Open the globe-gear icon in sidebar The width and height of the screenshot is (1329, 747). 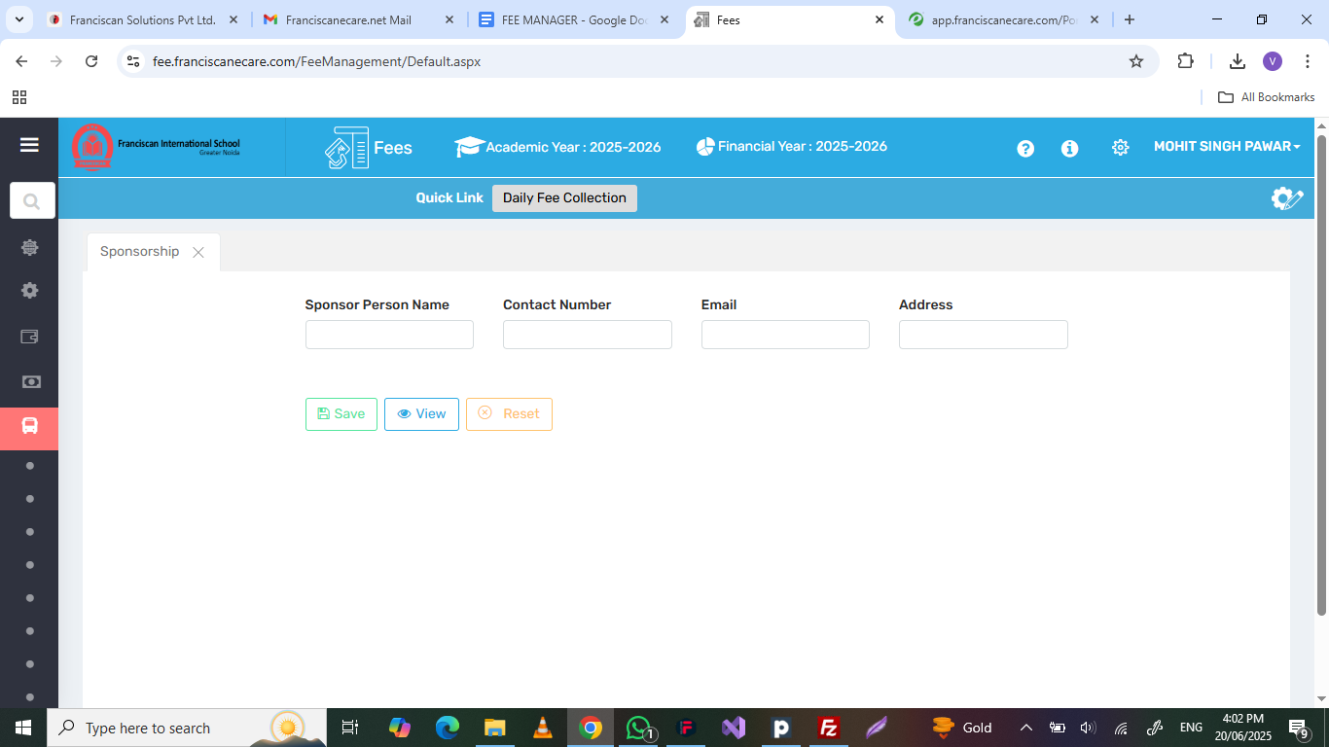[x=30, y=247]
